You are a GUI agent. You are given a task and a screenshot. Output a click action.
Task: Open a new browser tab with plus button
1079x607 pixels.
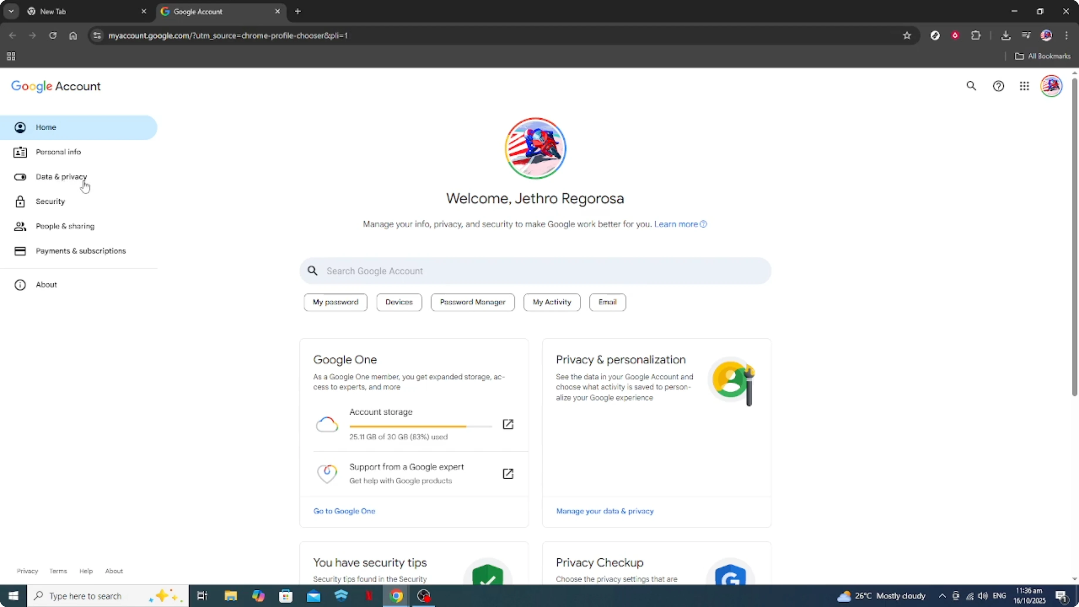pos(298,12)
